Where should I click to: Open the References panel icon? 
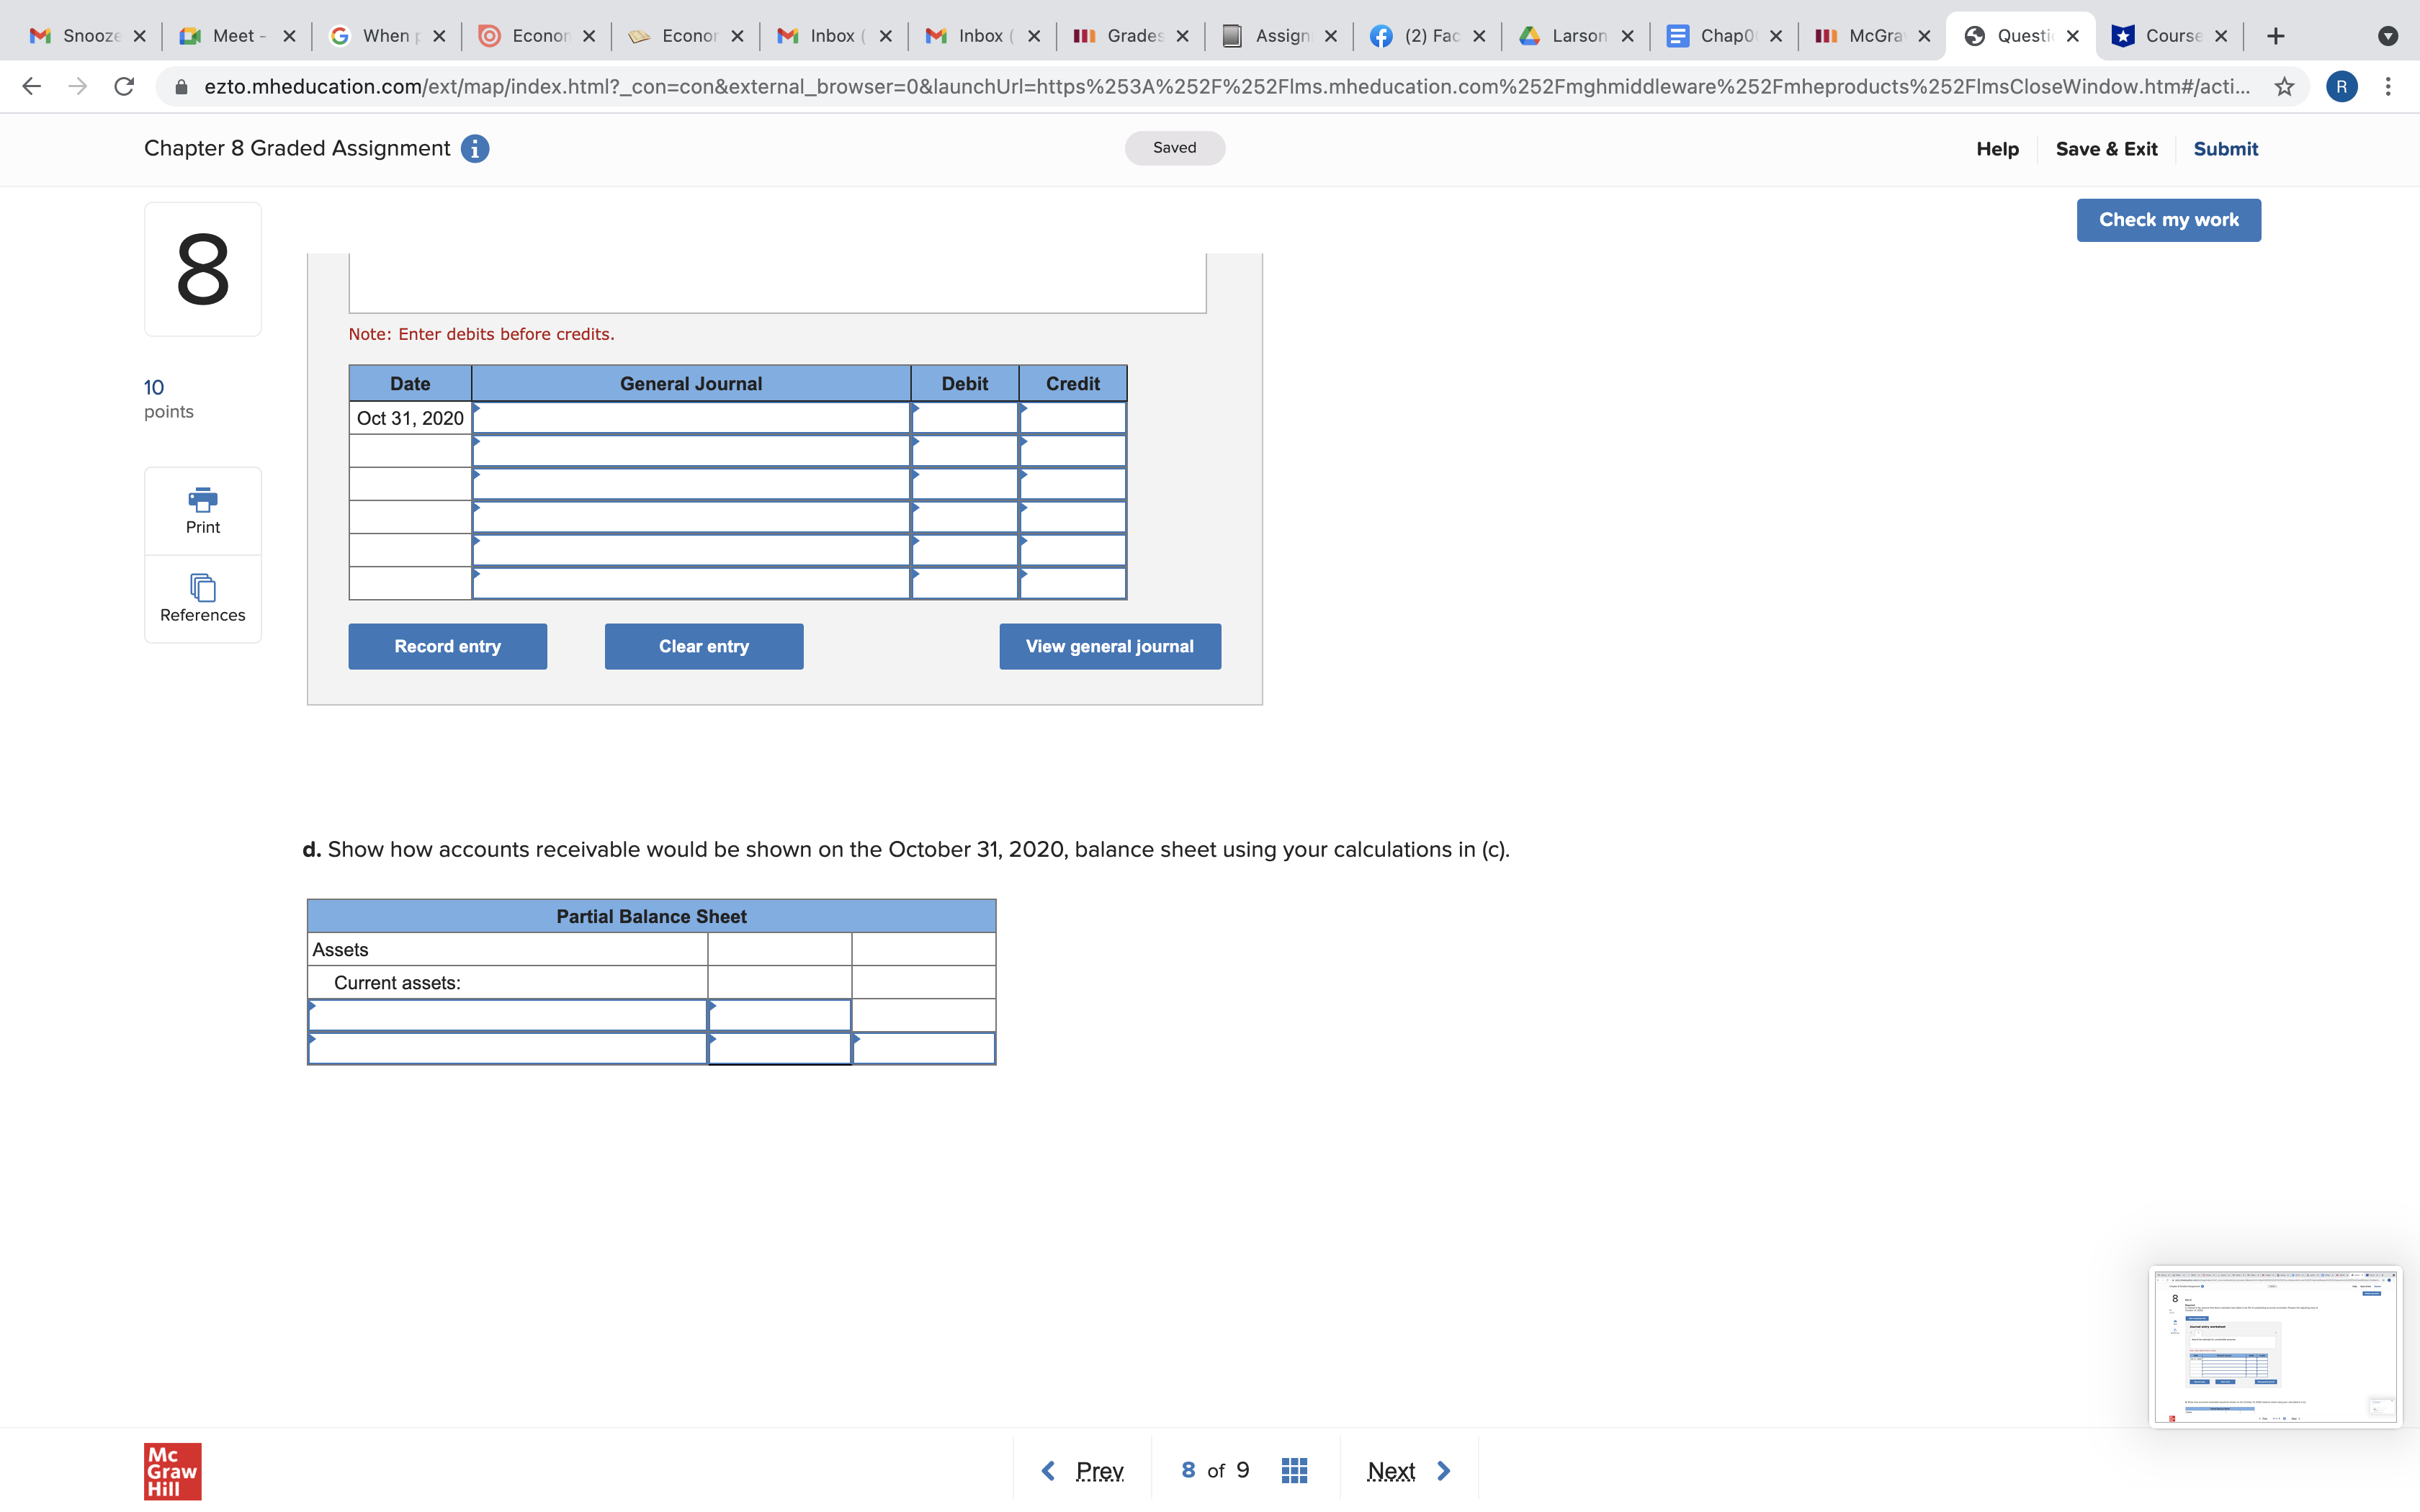coord(202,588)
